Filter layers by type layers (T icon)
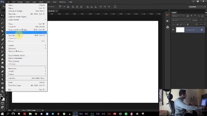This screenshot has width=207, height=116. 195,16
